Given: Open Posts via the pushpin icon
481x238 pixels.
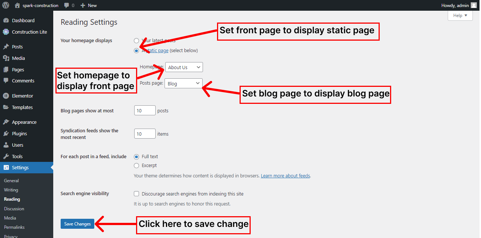Looking at the screenshot, I should (6, 47).
